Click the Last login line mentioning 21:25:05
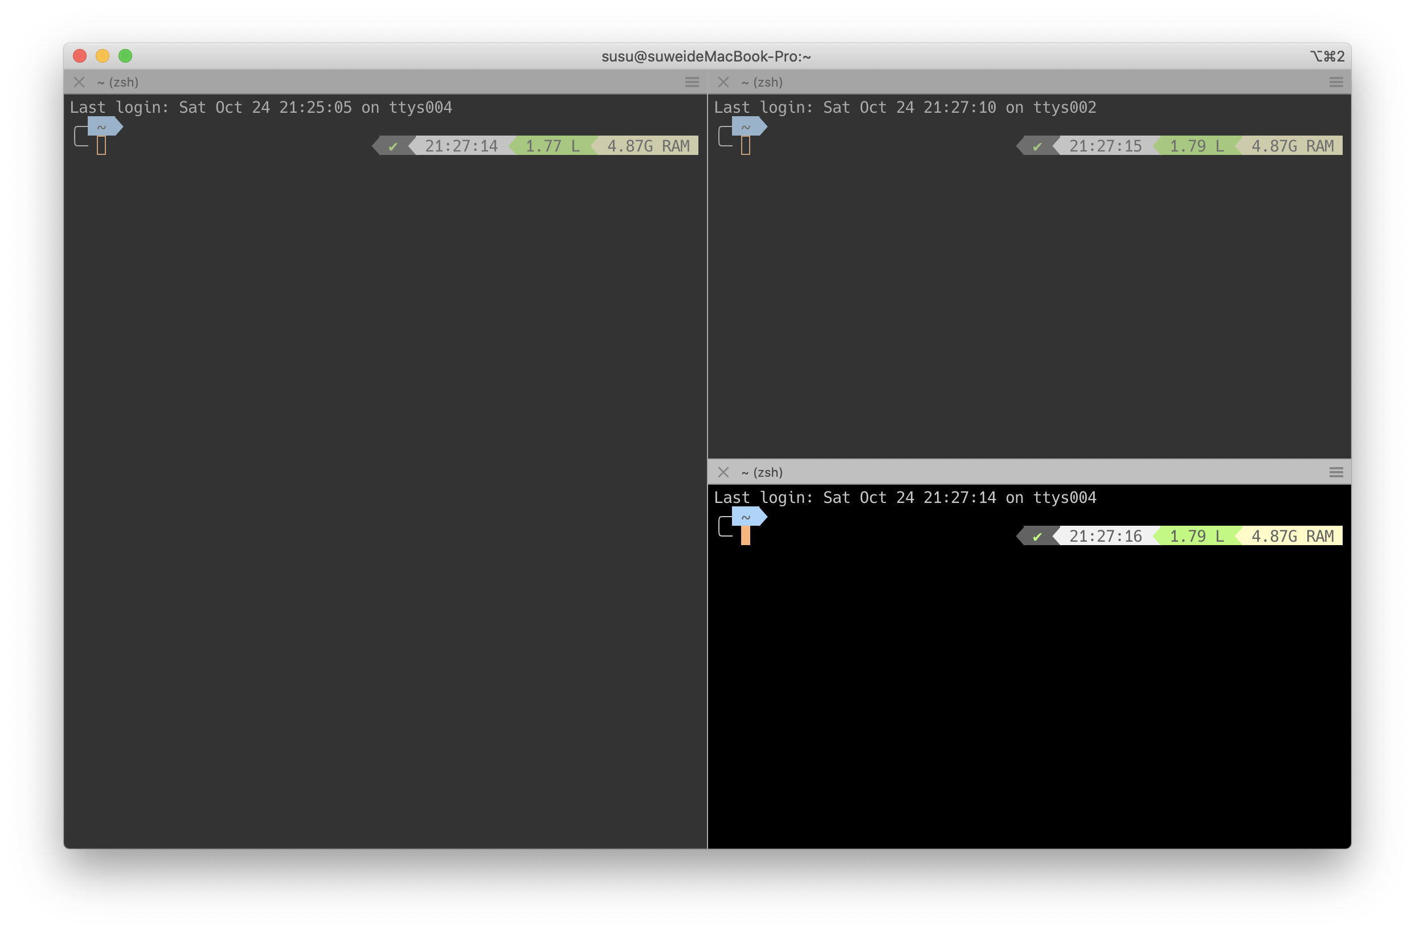 [261, 107]
